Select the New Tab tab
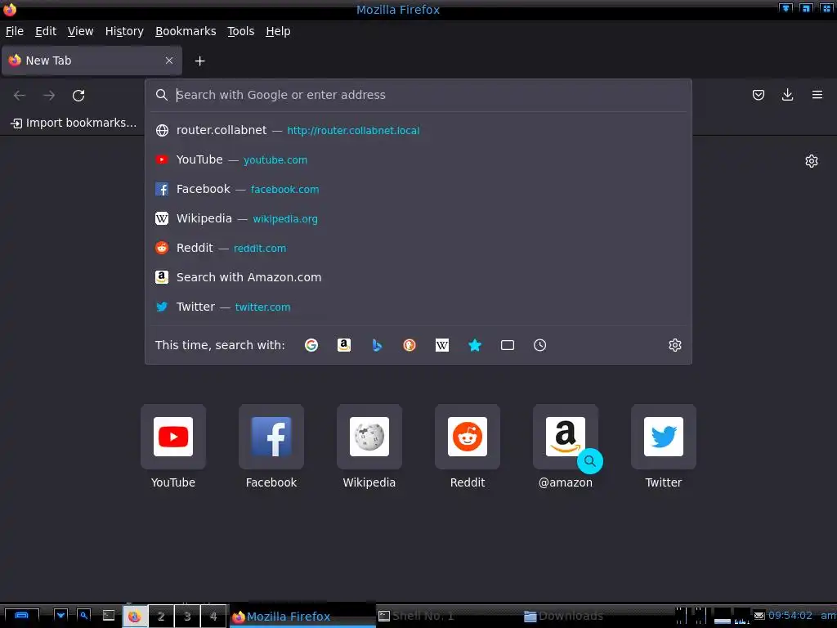Screen dimensions: 837x628 point(92,61)
